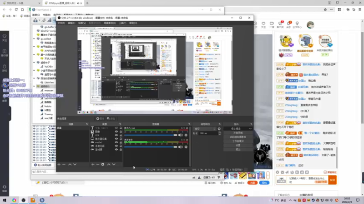Viewport: 364px width, 204px height.
Task: Open TeamSpeak toolbar connect dropdown arrow
Action: (x=40, y=20)
